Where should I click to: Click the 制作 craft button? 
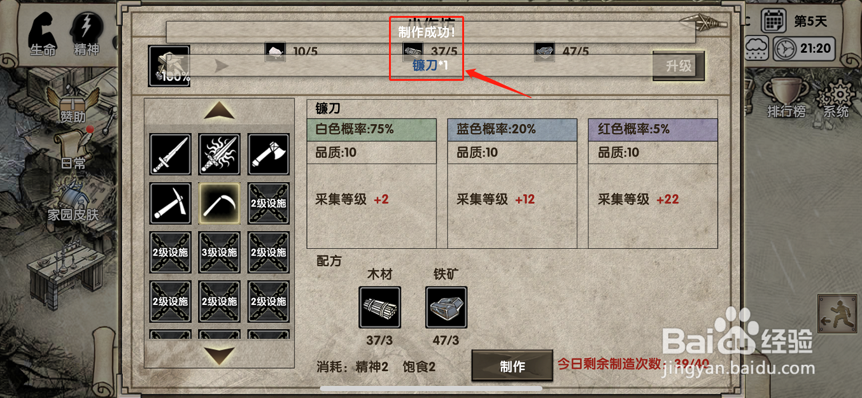coord(512,366)
